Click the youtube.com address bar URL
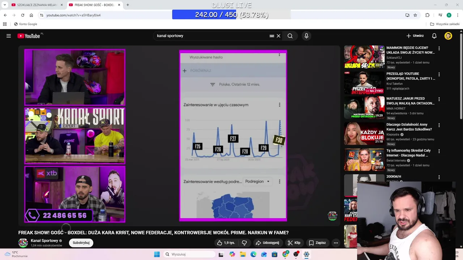 tap(73, 15)
